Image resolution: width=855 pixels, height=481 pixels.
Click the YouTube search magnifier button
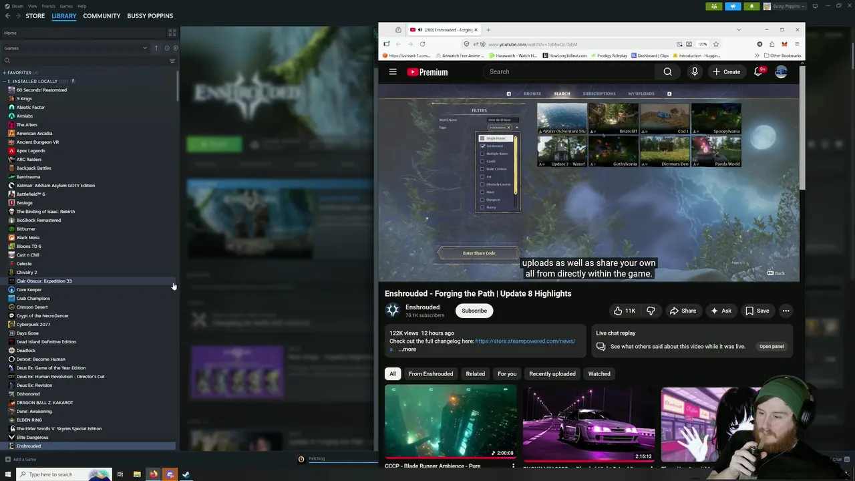667,71
